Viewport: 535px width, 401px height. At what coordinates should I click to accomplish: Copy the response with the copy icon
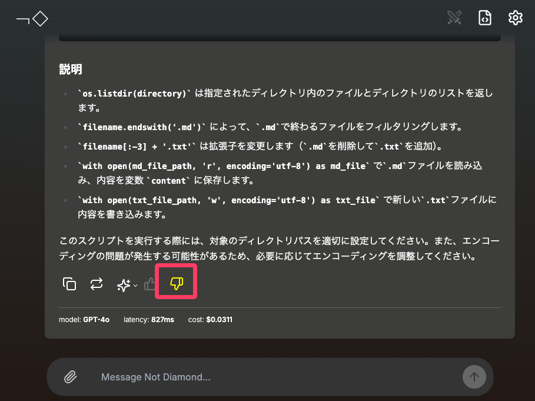pyautogui.click(x=69, y=284)
